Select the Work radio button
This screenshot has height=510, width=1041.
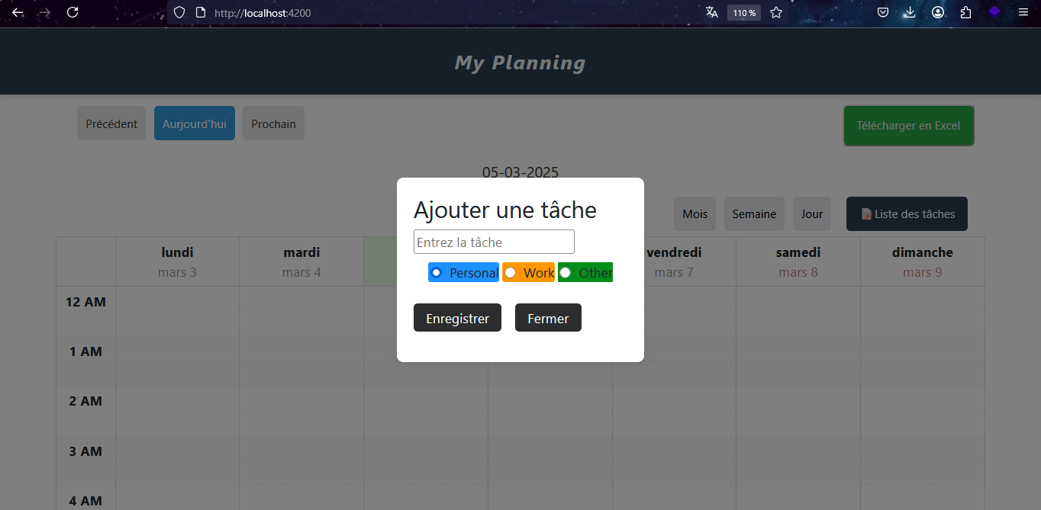coord(511,272)
